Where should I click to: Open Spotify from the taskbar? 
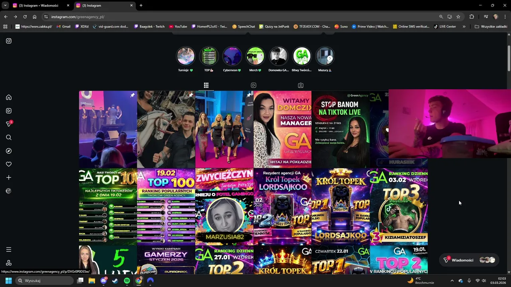[127, 281]
